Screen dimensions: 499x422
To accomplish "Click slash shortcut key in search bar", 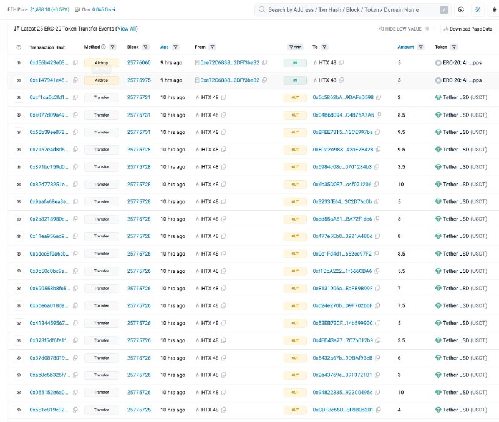I will pos(444,10).
